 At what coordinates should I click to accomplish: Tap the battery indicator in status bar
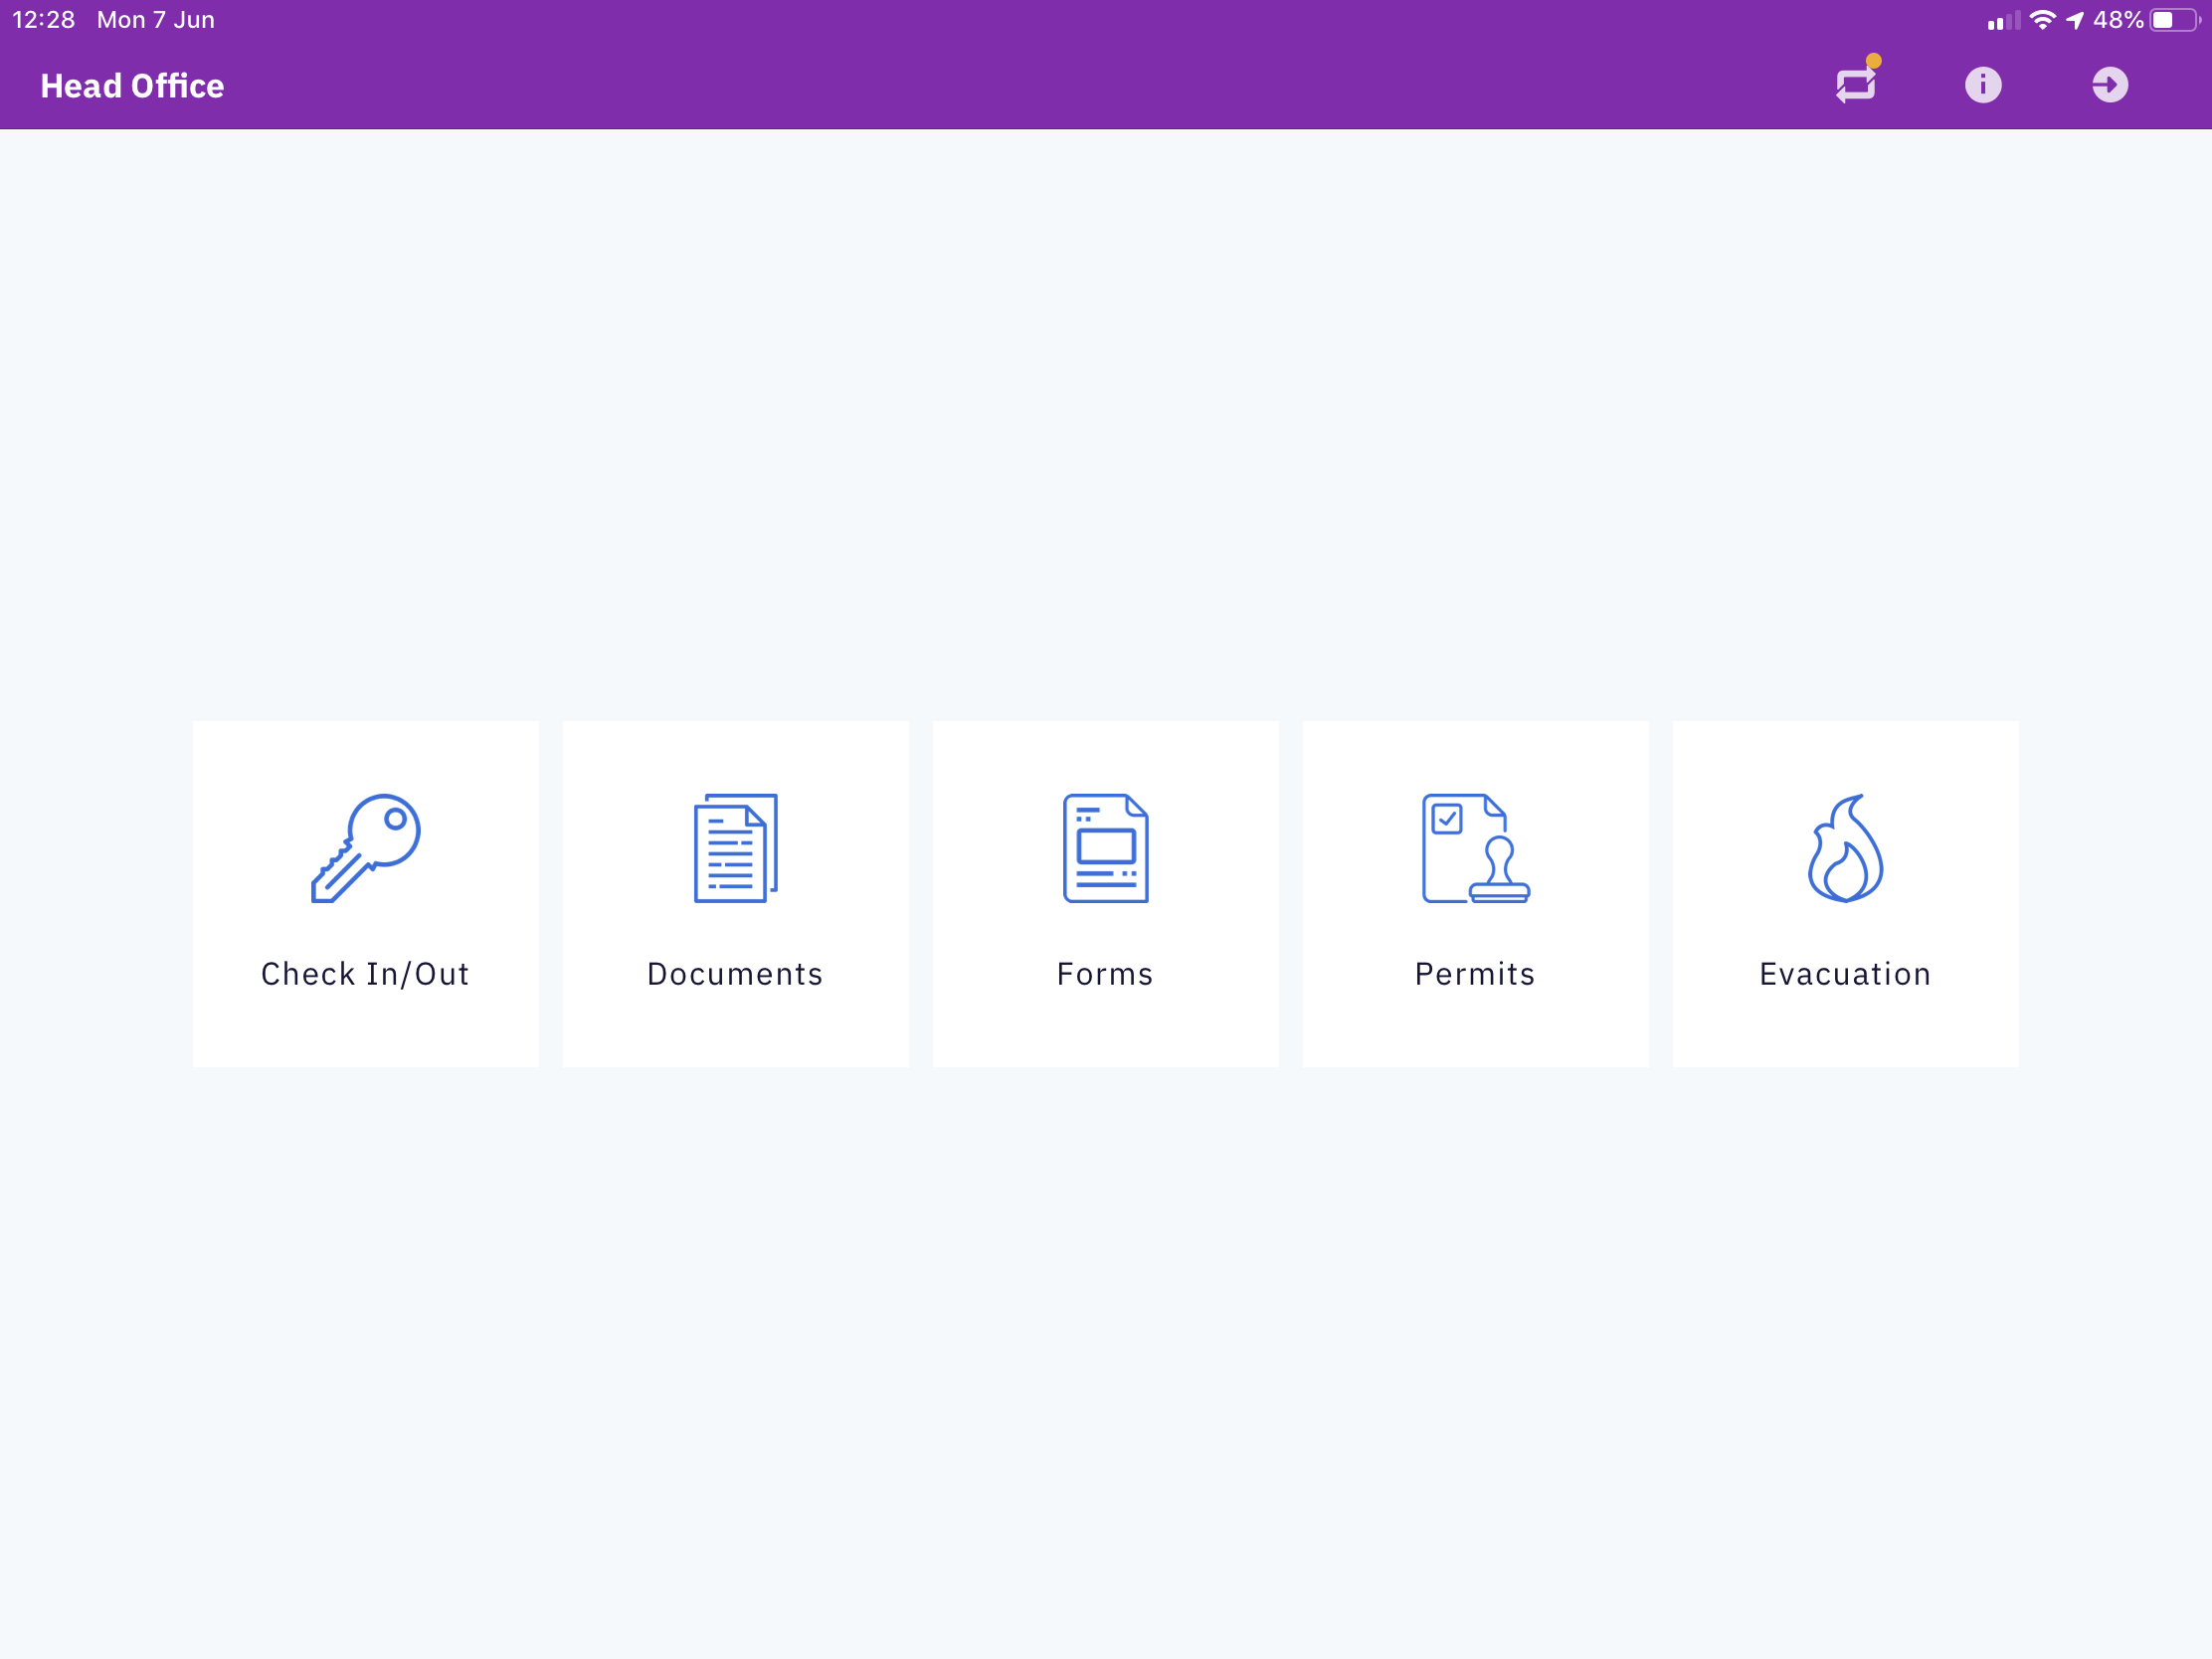[x=2175, y=20]
